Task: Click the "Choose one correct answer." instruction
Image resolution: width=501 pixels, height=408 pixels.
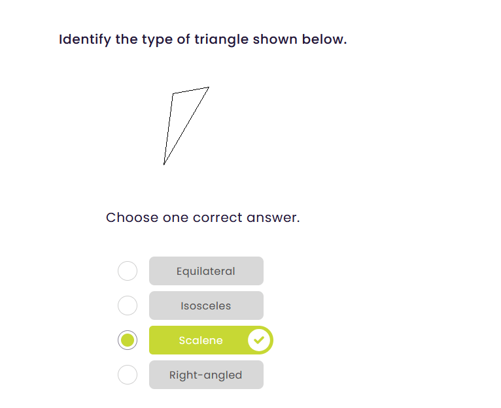Action: pos(203,217)
